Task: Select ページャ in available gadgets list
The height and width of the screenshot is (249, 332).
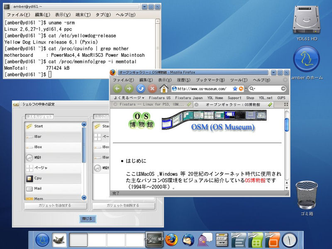Action: pos(53,168)
